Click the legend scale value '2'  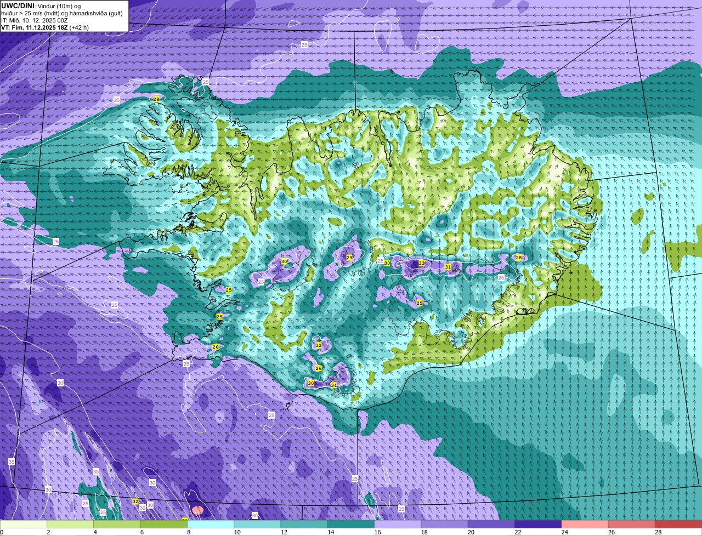click(x=48, y=532)
